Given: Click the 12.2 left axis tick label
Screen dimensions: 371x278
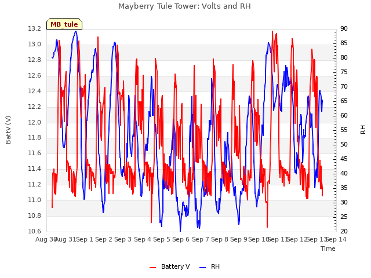Looking at the screenshot, I should click(34, 107).
